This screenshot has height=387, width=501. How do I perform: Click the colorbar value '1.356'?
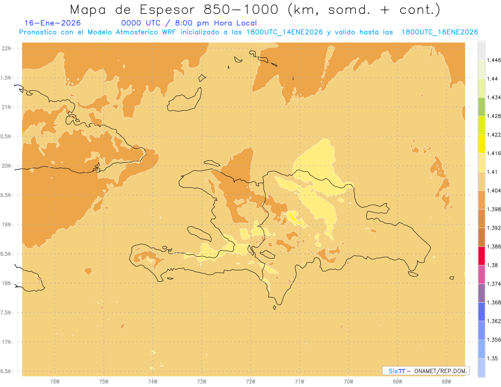(495, 340)
